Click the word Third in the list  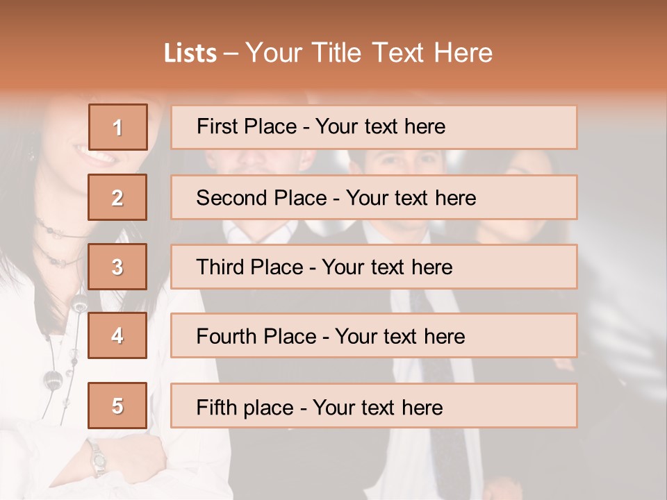click(220, 267)
